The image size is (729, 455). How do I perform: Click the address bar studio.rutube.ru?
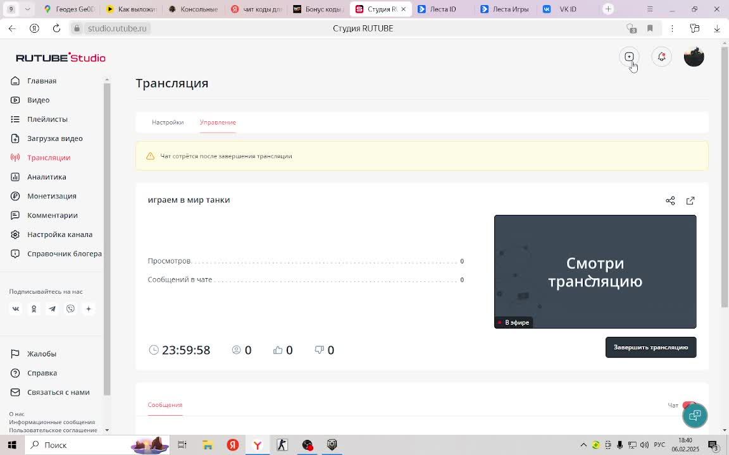click(x=117, y=28)
